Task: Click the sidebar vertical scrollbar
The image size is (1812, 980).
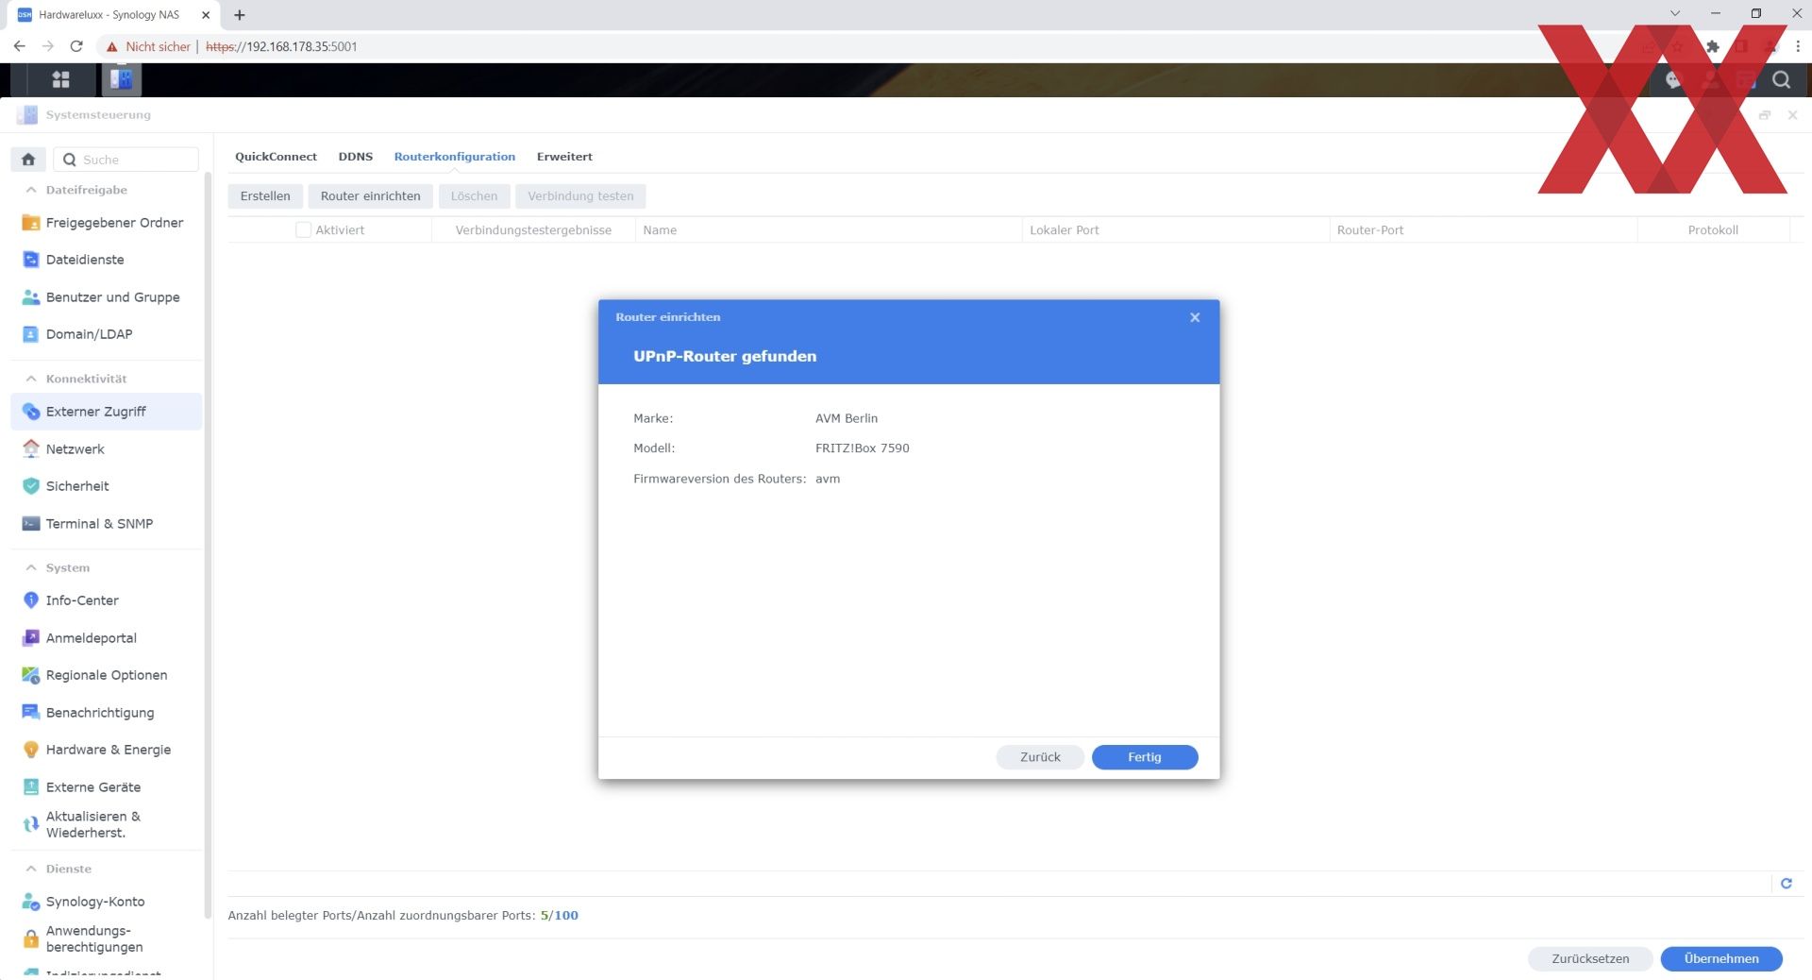Action: 208,548
